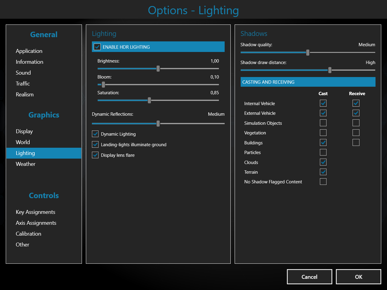Screen dimensions: 387x290
Task: Open the Display graphics page
Action: tap(24, 131)
